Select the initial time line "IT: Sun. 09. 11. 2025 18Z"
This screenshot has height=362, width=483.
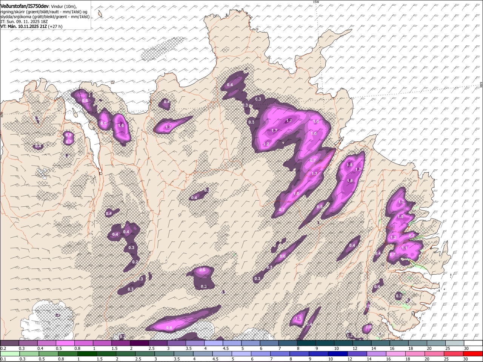pos(24,22)
